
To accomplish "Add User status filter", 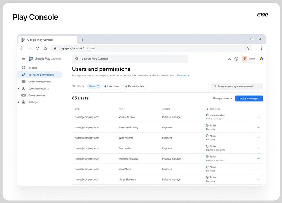I will pyautogui.click(x=112, y=87).
